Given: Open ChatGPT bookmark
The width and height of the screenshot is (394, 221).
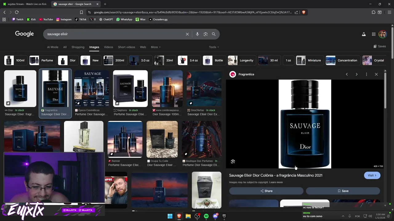Looking at the screenshot, I should coord(106,19).
